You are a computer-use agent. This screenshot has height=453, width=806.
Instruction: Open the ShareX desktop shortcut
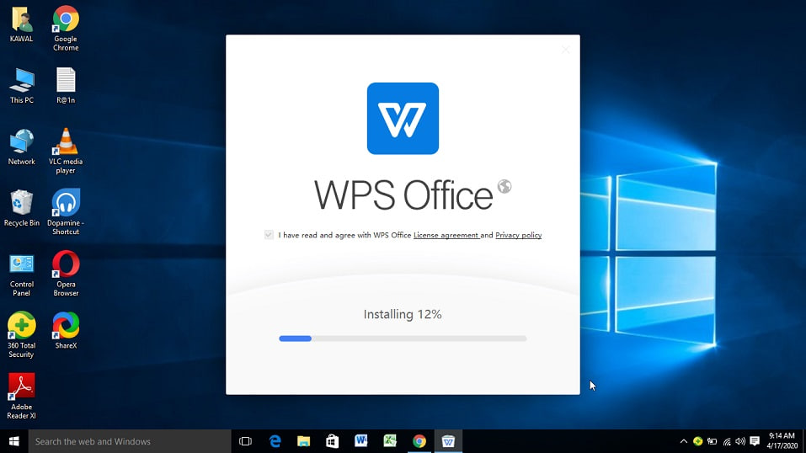(x=66, y=326)
